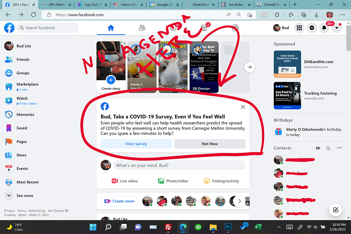Start a new room from Contacts video icon
The image size is (351, 234).
318,148
